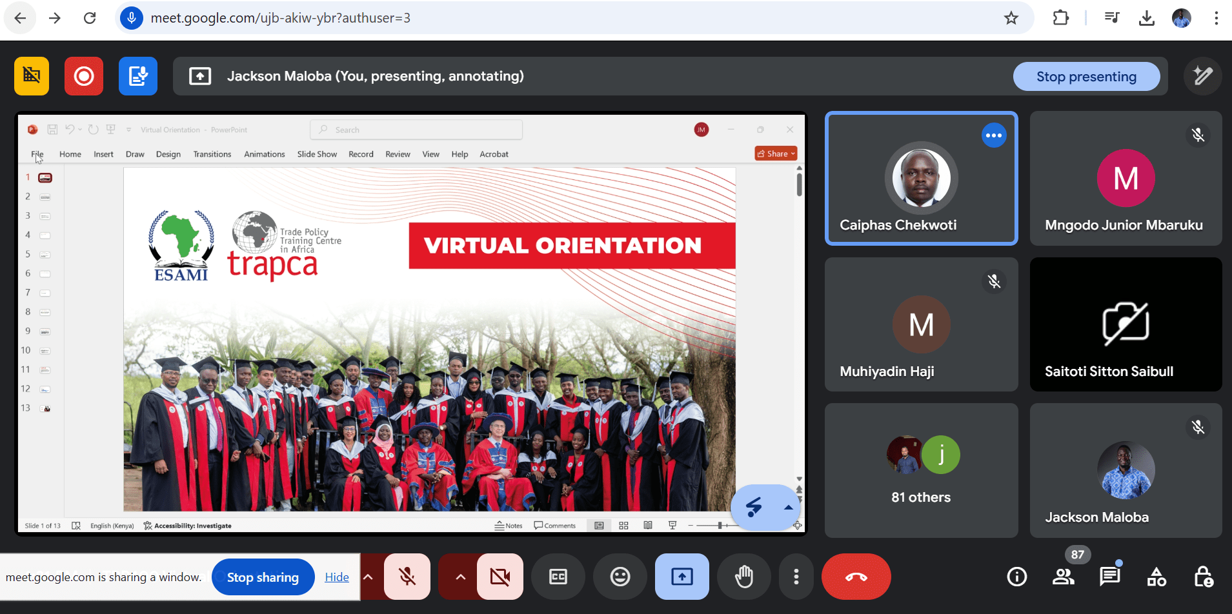1232x614 pixels.
Task: Click the red leave call button
Action: click(856, 577)
